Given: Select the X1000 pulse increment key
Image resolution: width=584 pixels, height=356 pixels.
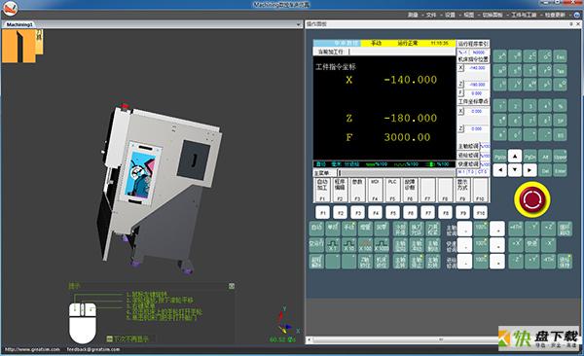Looking at the screenshot, I should click(x=382, y=245).
